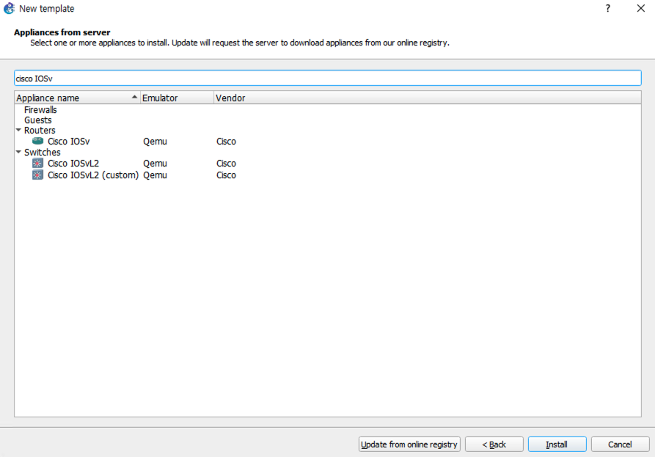Click the Cisco IOSvL2 (custom) switch icon

coord(37,175)
